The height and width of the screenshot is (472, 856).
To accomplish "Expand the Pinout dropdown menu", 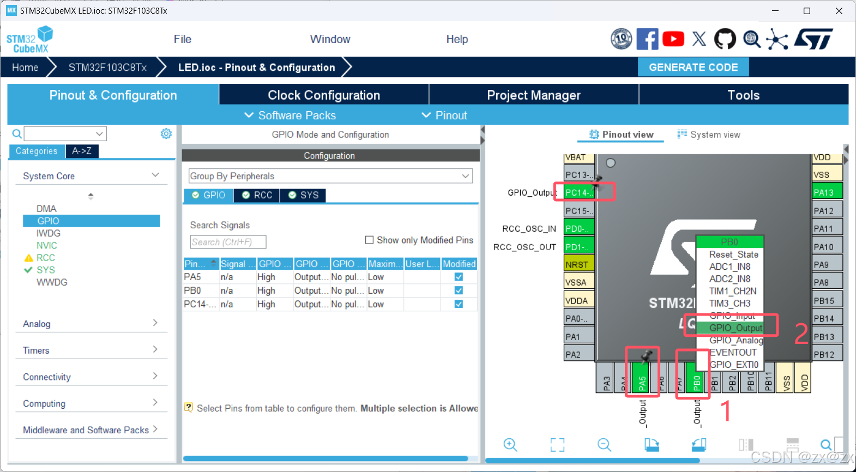I will pos(444,116).
